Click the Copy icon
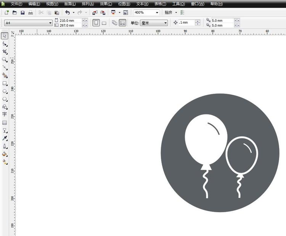Viewport: 286px width, 236px height. 49,13
